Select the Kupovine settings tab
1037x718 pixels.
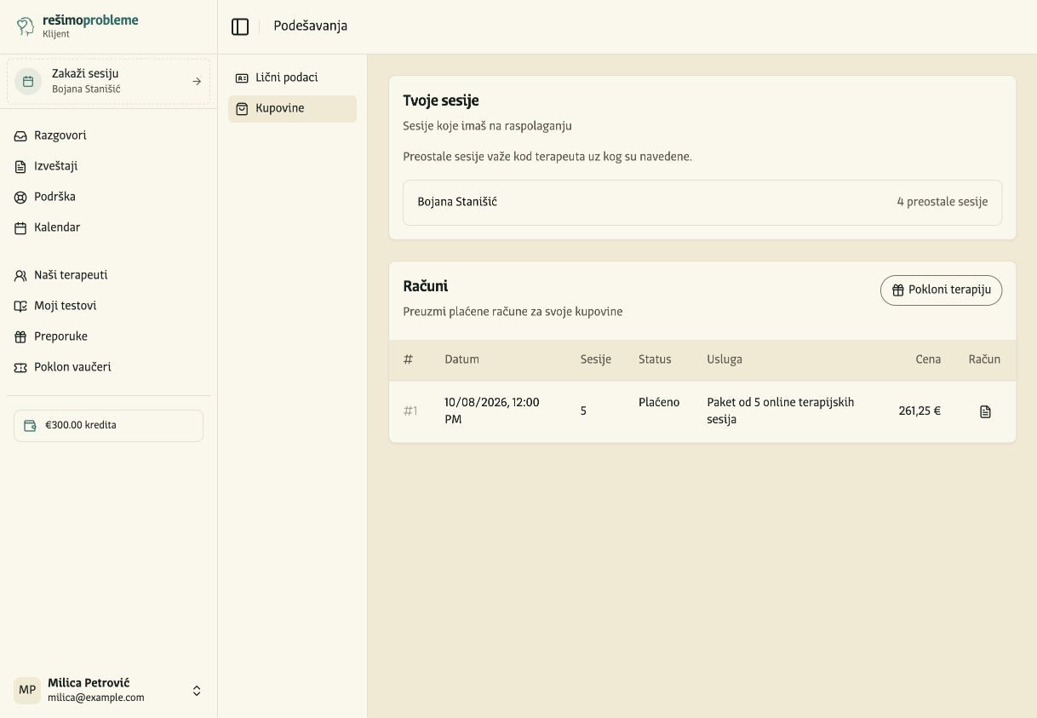point(292,108)
